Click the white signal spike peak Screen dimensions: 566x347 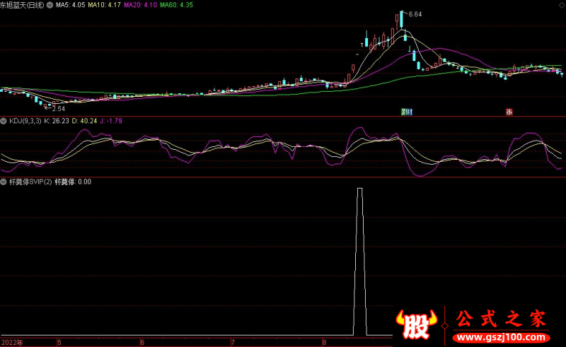point(360,189)
